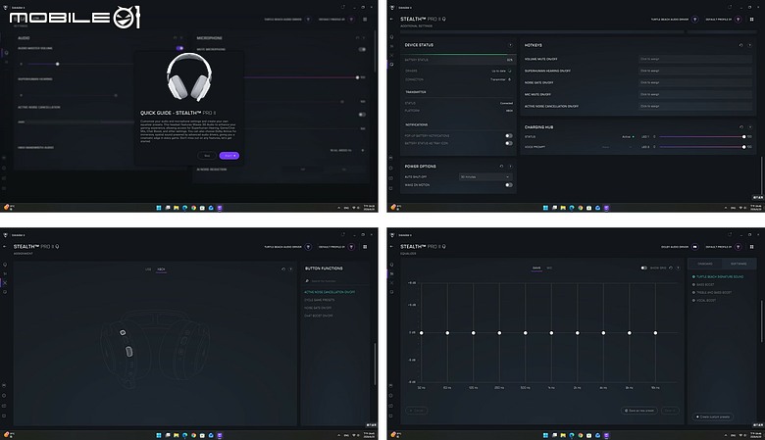This screenshot has width=765, height=440.
Task: Open additional settings sidebar icon in Assignment window
Action: click(5, 292)
